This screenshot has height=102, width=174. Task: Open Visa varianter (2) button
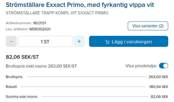[148, 26]
